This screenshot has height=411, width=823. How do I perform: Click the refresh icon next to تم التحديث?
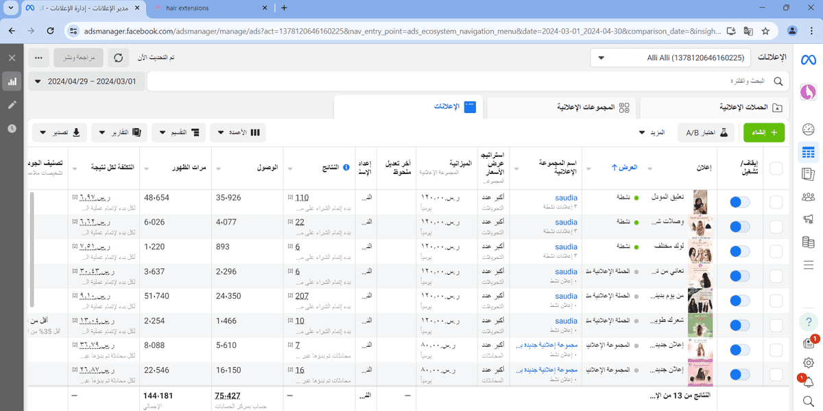[117, 58]
